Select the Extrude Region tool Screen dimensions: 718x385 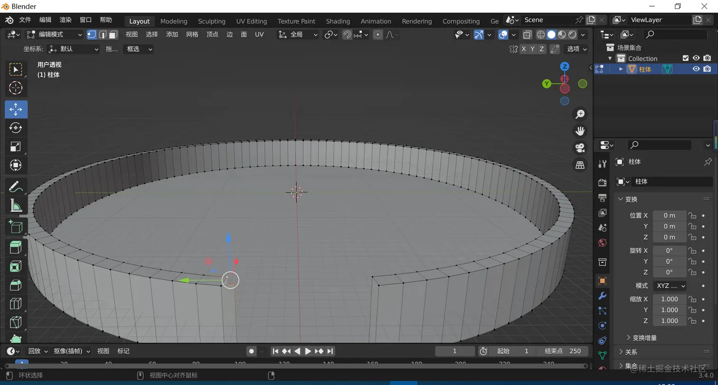(16, 248)
